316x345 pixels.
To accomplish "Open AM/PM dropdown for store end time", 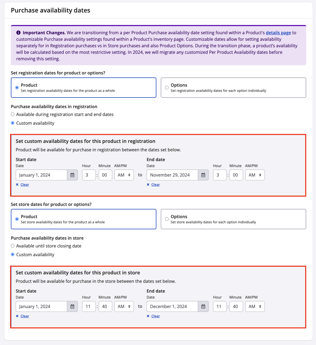I will pyautogui.click(x=255, y=306).
